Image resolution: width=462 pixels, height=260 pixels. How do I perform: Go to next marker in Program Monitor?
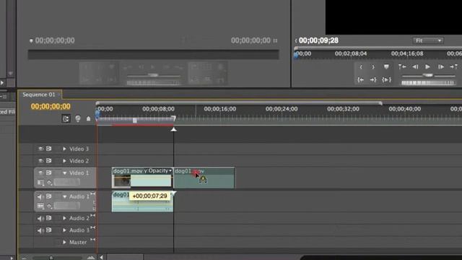pyautogui.click(x=453, y=67)
